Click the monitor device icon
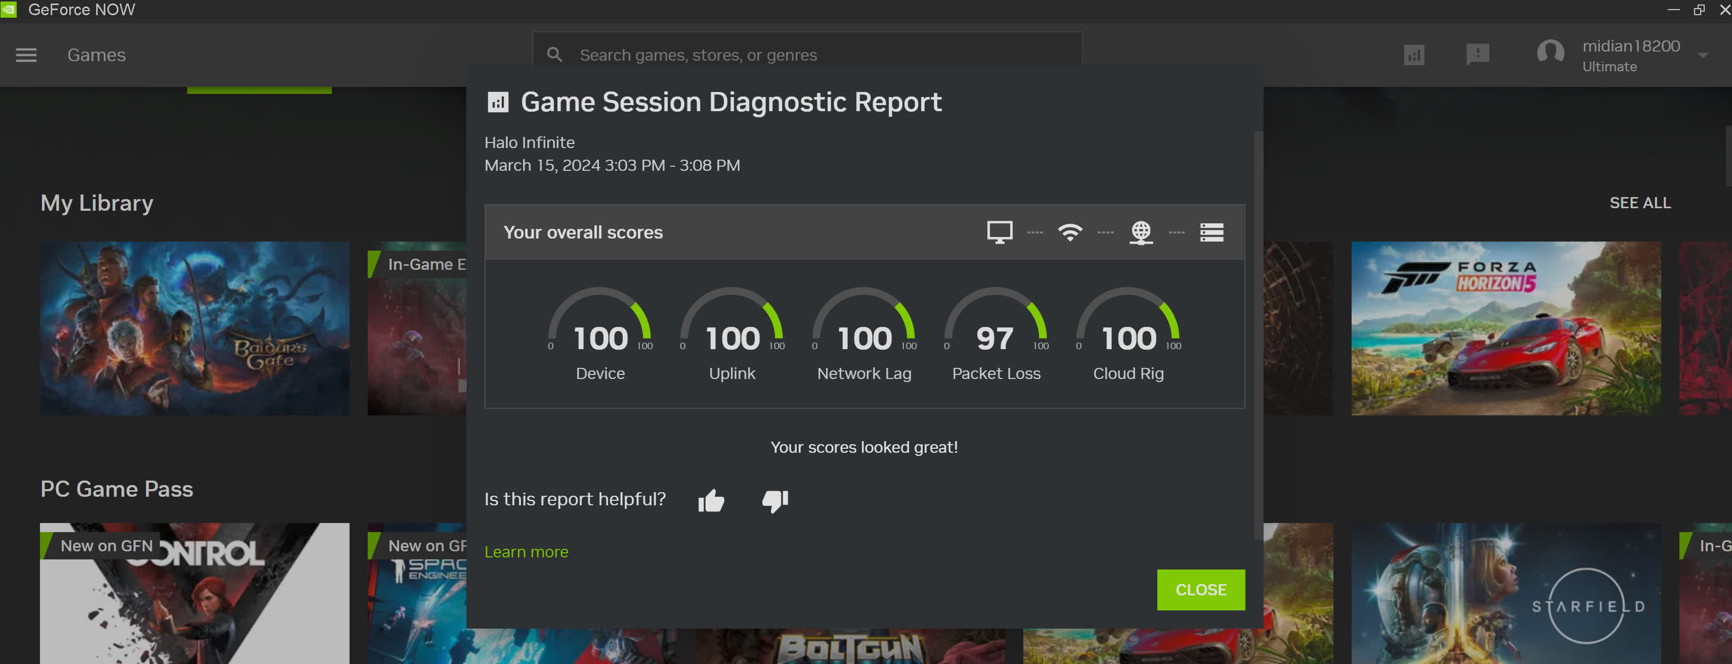Image resolution: width=1732 pixels, height=664 pixels. click(x=999, y=232)
